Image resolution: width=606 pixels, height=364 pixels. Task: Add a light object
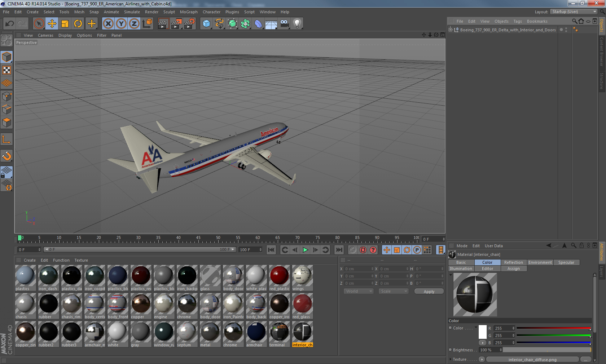[297, 24]
